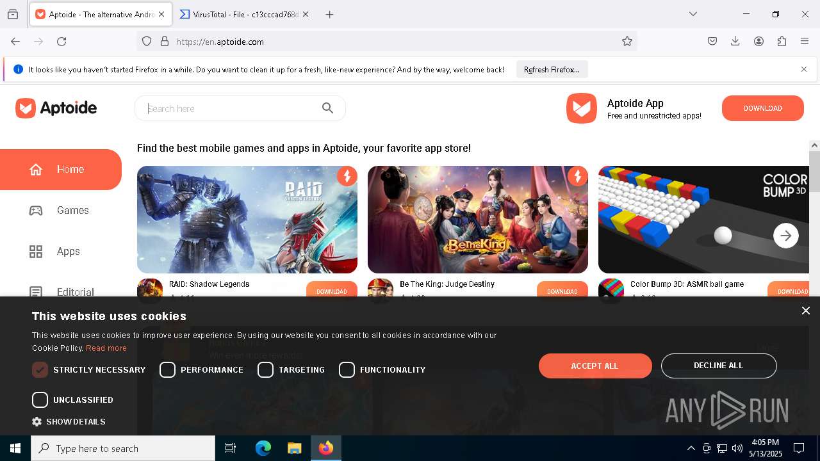Enable Functionality cookies checkbox
The width and height of the screenshot is (820, 461).
click(347, 370)
